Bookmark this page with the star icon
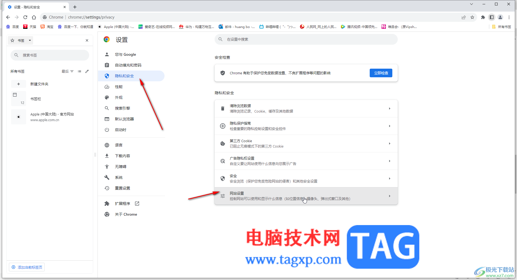This screenshot has height=280, width=517. point(472,17)
